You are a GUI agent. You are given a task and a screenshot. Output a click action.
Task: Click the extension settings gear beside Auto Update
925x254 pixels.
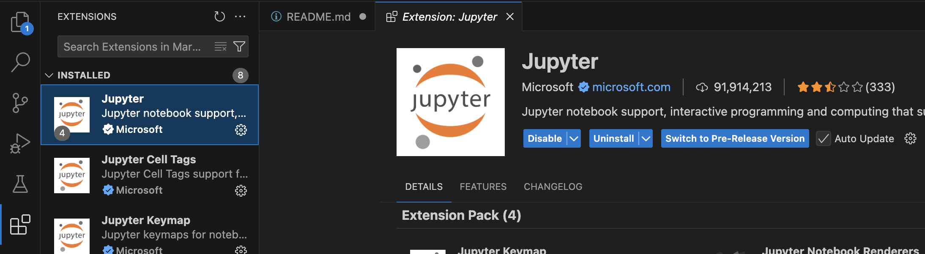click(910, 138)
